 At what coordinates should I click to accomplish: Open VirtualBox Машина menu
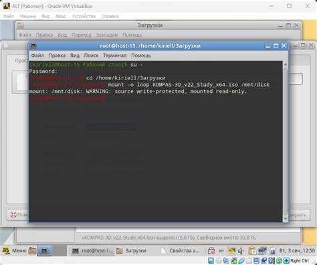[x=27, y=16]
